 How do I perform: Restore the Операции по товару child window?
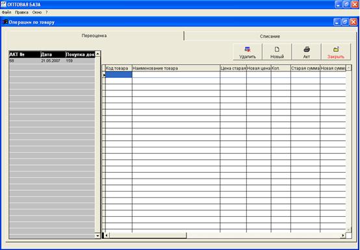tap(345, 22)
